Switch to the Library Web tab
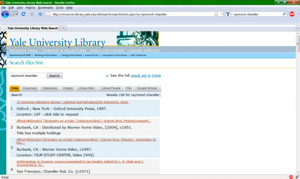 86,88
